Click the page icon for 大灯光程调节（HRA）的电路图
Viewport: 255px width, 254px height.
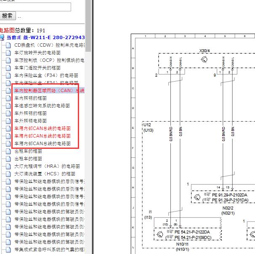click(x=8, y=166)
